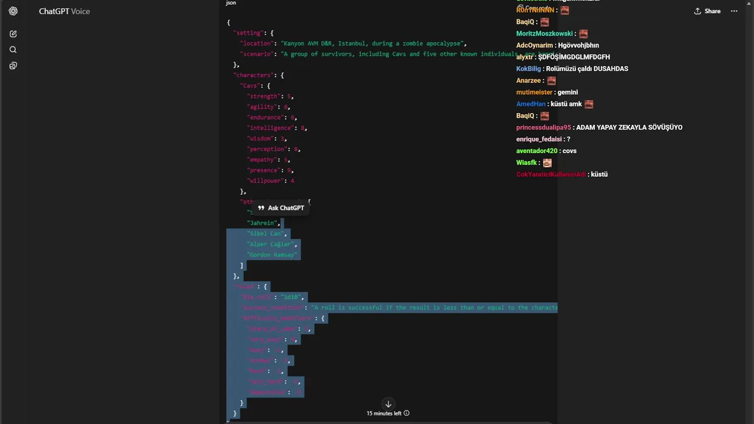Click username enrique_fedaisi in chat
The height and width of the screenshot is (424, 754).
[540, 140]
